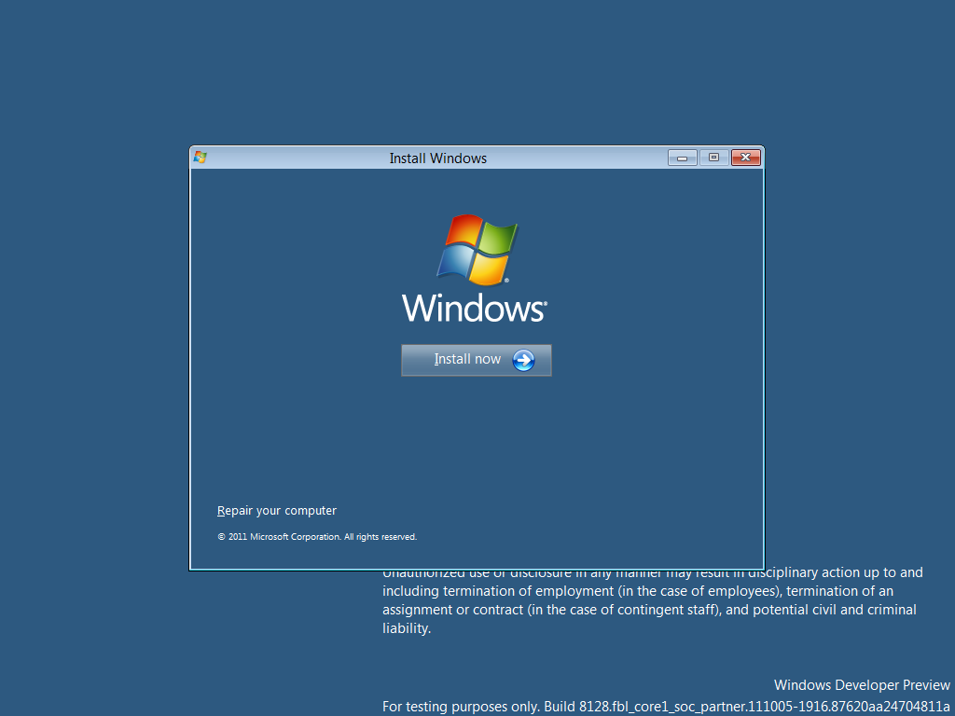Close the Install Windows window
This screenshot has height=716, width=955.
[745, 158]
